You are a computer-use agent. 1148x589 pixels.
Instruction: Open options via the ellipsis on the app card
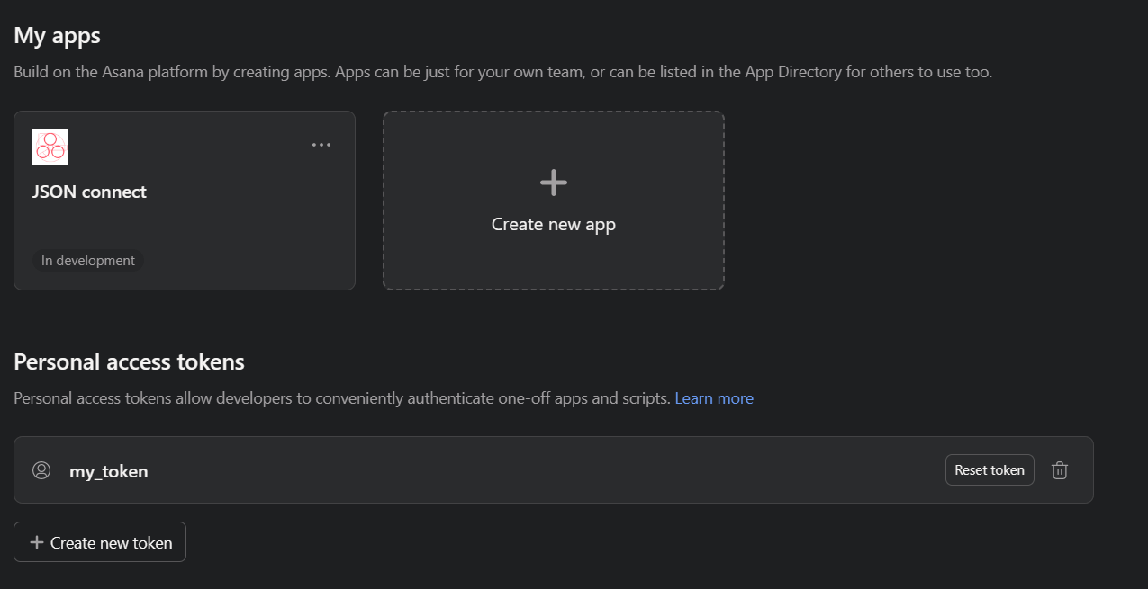(321, 144)
